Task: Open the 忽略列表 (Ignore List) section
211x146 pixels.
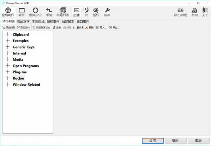Action: pos(63,12)
